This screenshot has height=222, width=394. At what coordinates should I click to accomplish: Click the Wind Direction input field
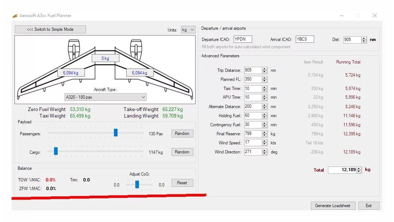[x=253, y=152]
